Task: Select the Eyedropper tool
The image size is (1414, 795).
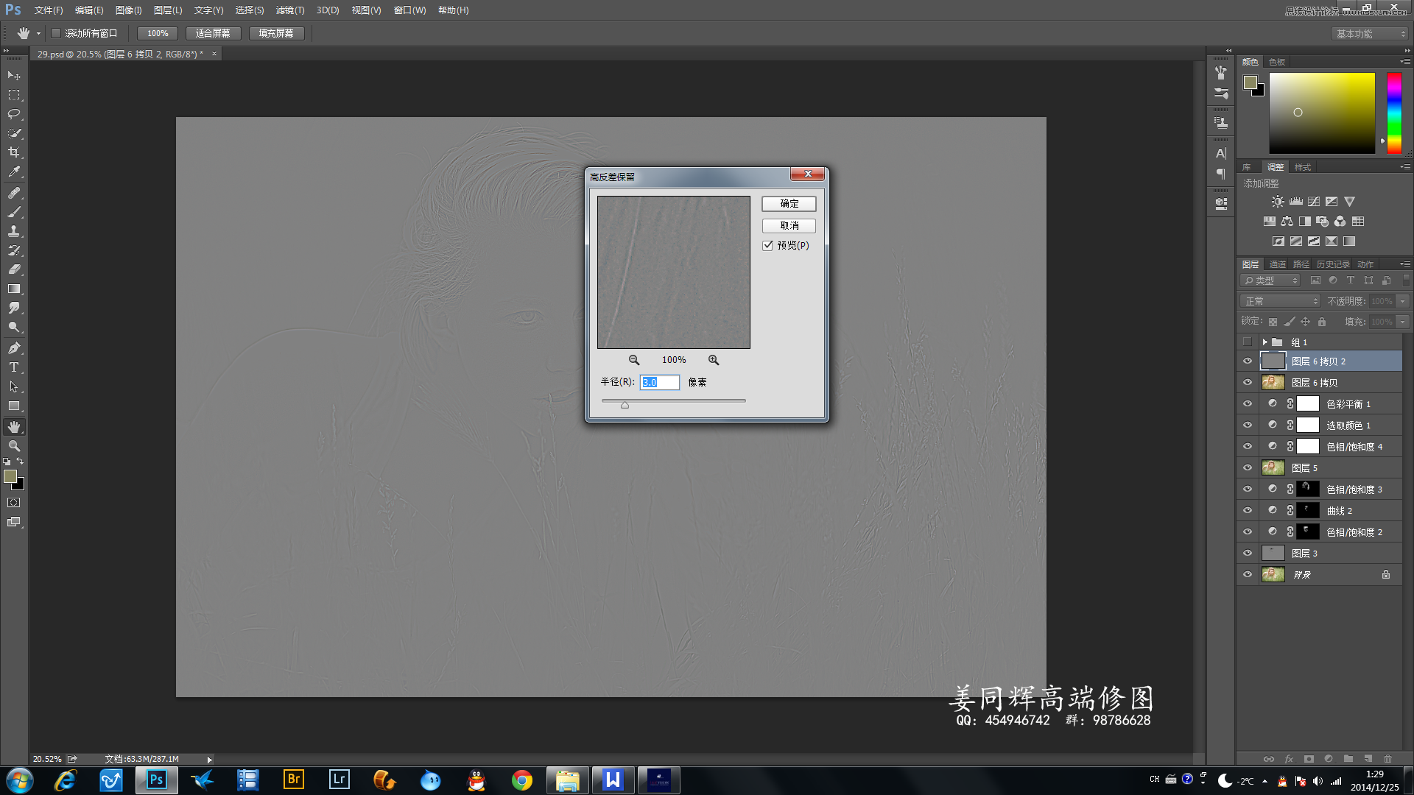Action: tap(14, 172)
